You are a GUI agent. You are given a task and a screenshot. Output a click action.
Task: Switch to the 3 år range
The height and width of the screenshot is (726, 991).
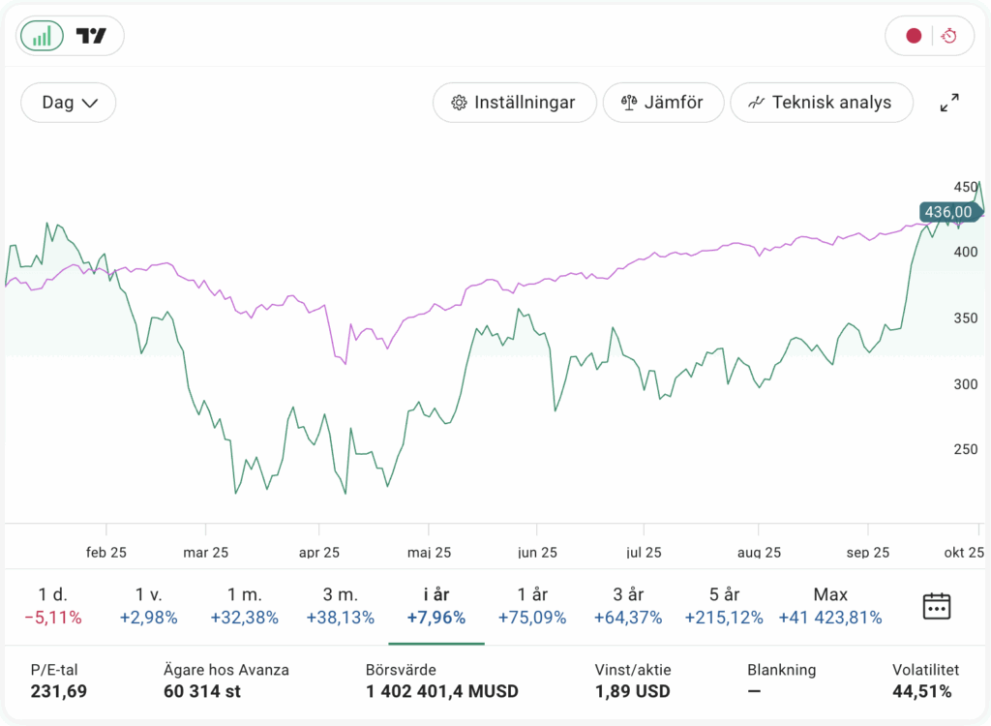tap(628, 606)
